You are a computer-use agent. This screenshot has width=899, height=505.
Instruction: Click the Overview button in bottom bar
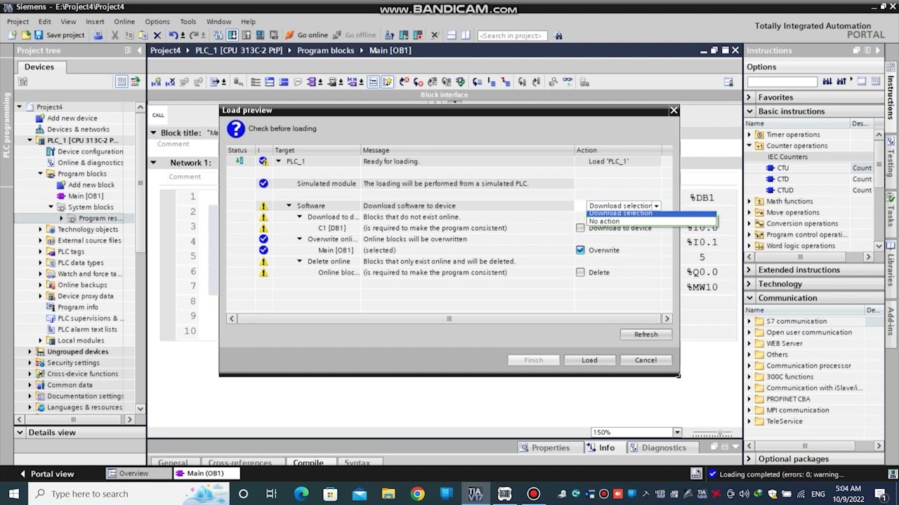click(139, 473)
